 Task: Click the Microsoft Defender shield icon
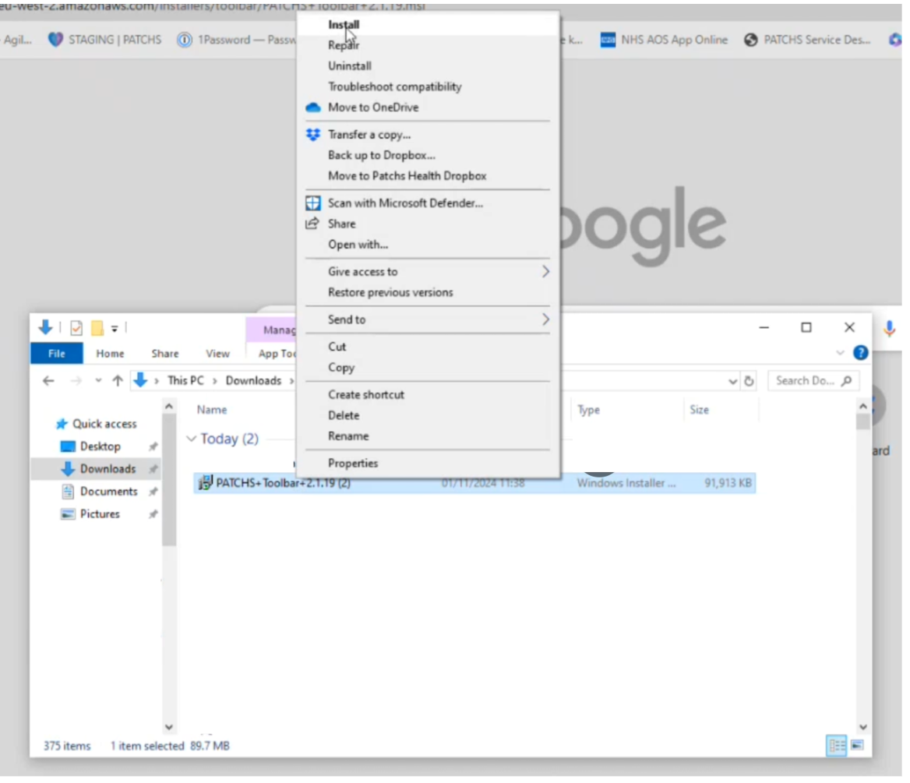point(313,203)
